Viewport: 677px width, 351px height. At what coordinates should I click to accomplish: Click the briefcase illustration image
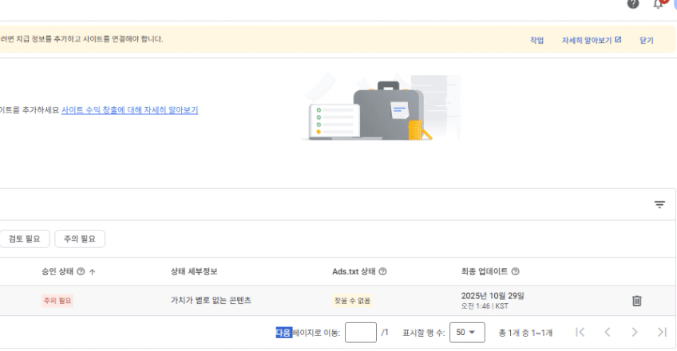[x=382, y=108]
